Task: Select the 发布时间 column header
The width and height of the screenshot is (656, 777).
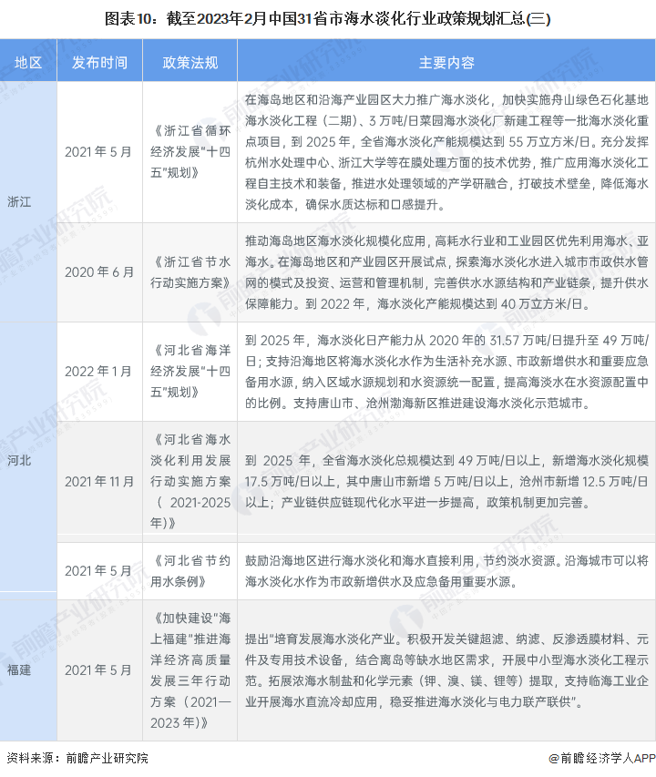Action: pyautogui.click(x=99, y=63)
